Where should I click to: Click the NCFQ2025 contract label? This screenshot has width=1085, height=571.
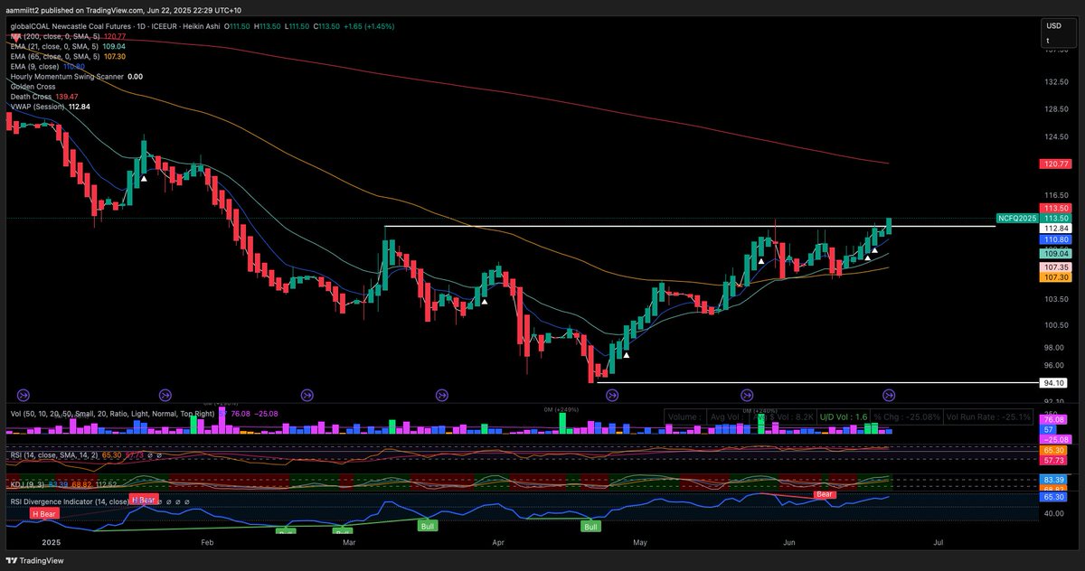coord(1017,218)
